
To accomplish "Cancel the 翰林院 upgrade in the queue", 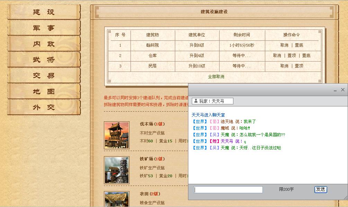I will coord(284,45).
